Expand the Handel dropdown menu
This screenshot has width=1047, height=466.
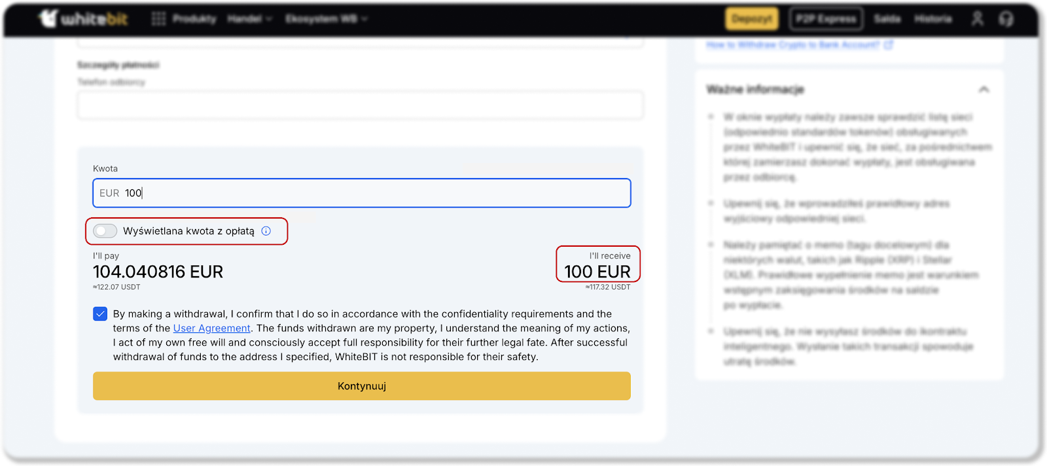249,18
